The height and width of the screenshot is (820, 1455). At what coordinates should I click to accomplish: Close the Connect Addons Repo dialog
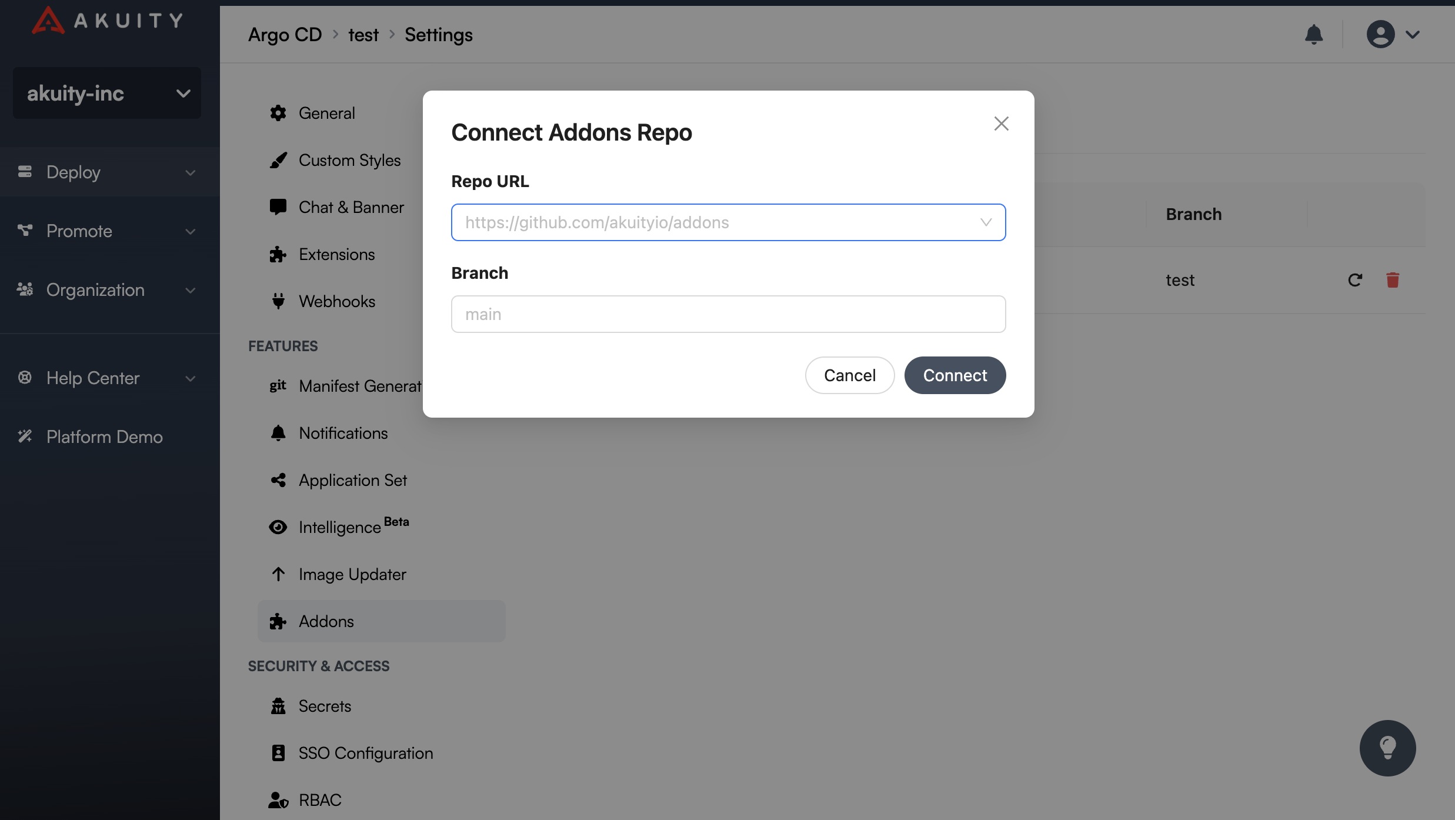pyautogui.click(x=1001, y=124)
